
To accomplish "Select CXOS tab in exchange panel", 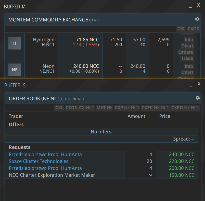I will click(x=193, y=29).
